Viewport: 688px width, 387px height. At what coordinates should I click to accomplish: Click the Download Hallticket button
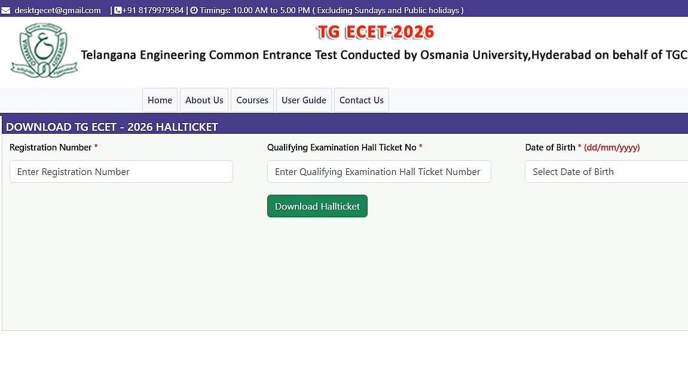click(317, 206)
